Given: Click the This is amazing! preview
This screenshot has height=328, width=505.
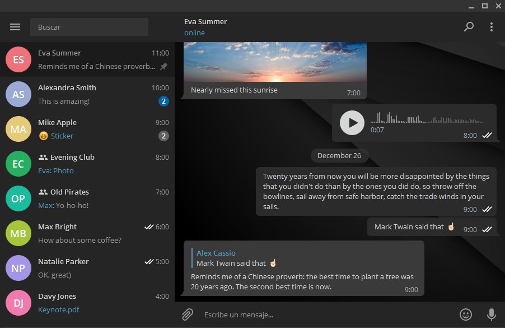Looking at the screenshot, I should tap(64, 101).
